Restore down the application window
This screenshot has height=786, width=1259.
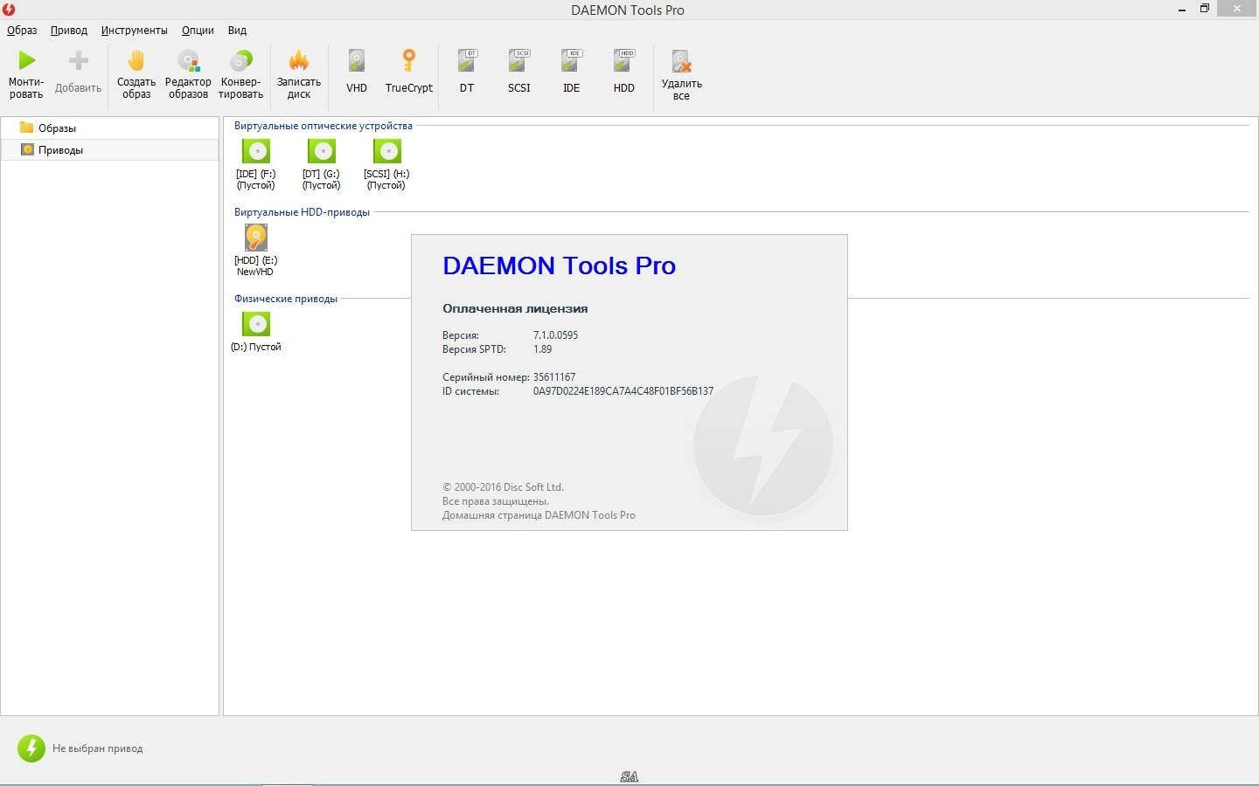click(1204, 9)
